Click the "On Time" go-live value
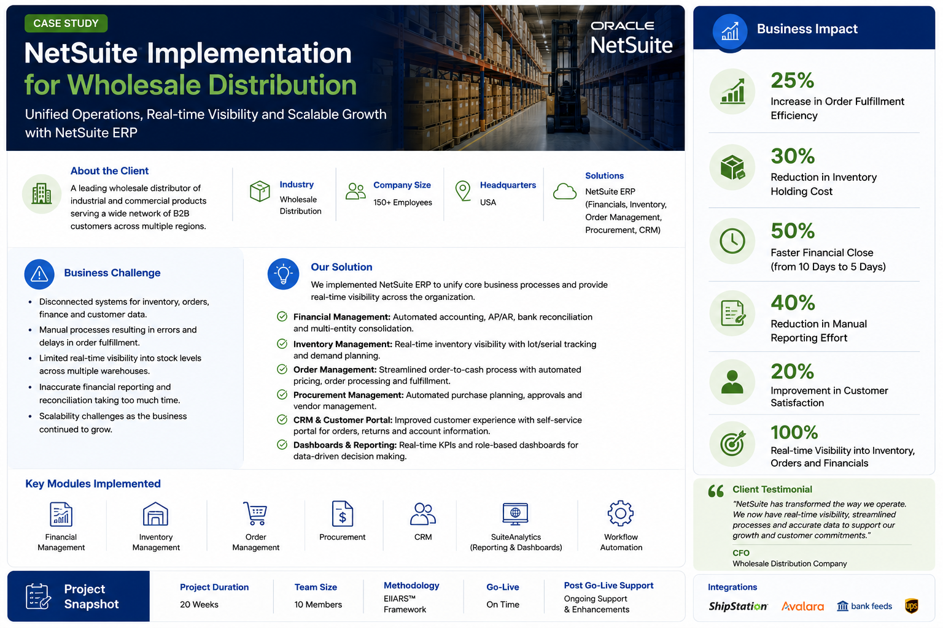The width and height of the screenshot is (943, 628). (503, 605)
